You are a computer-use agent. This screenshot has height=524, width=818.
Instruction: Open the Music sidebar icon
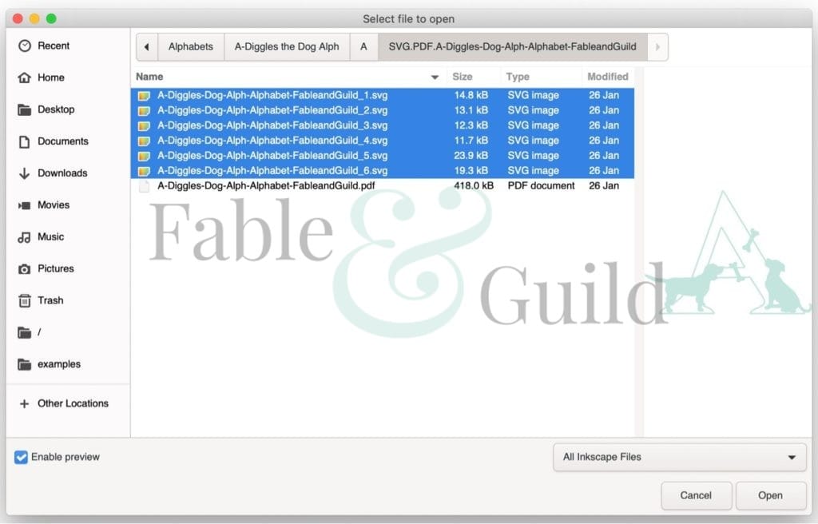pos(26,236)
